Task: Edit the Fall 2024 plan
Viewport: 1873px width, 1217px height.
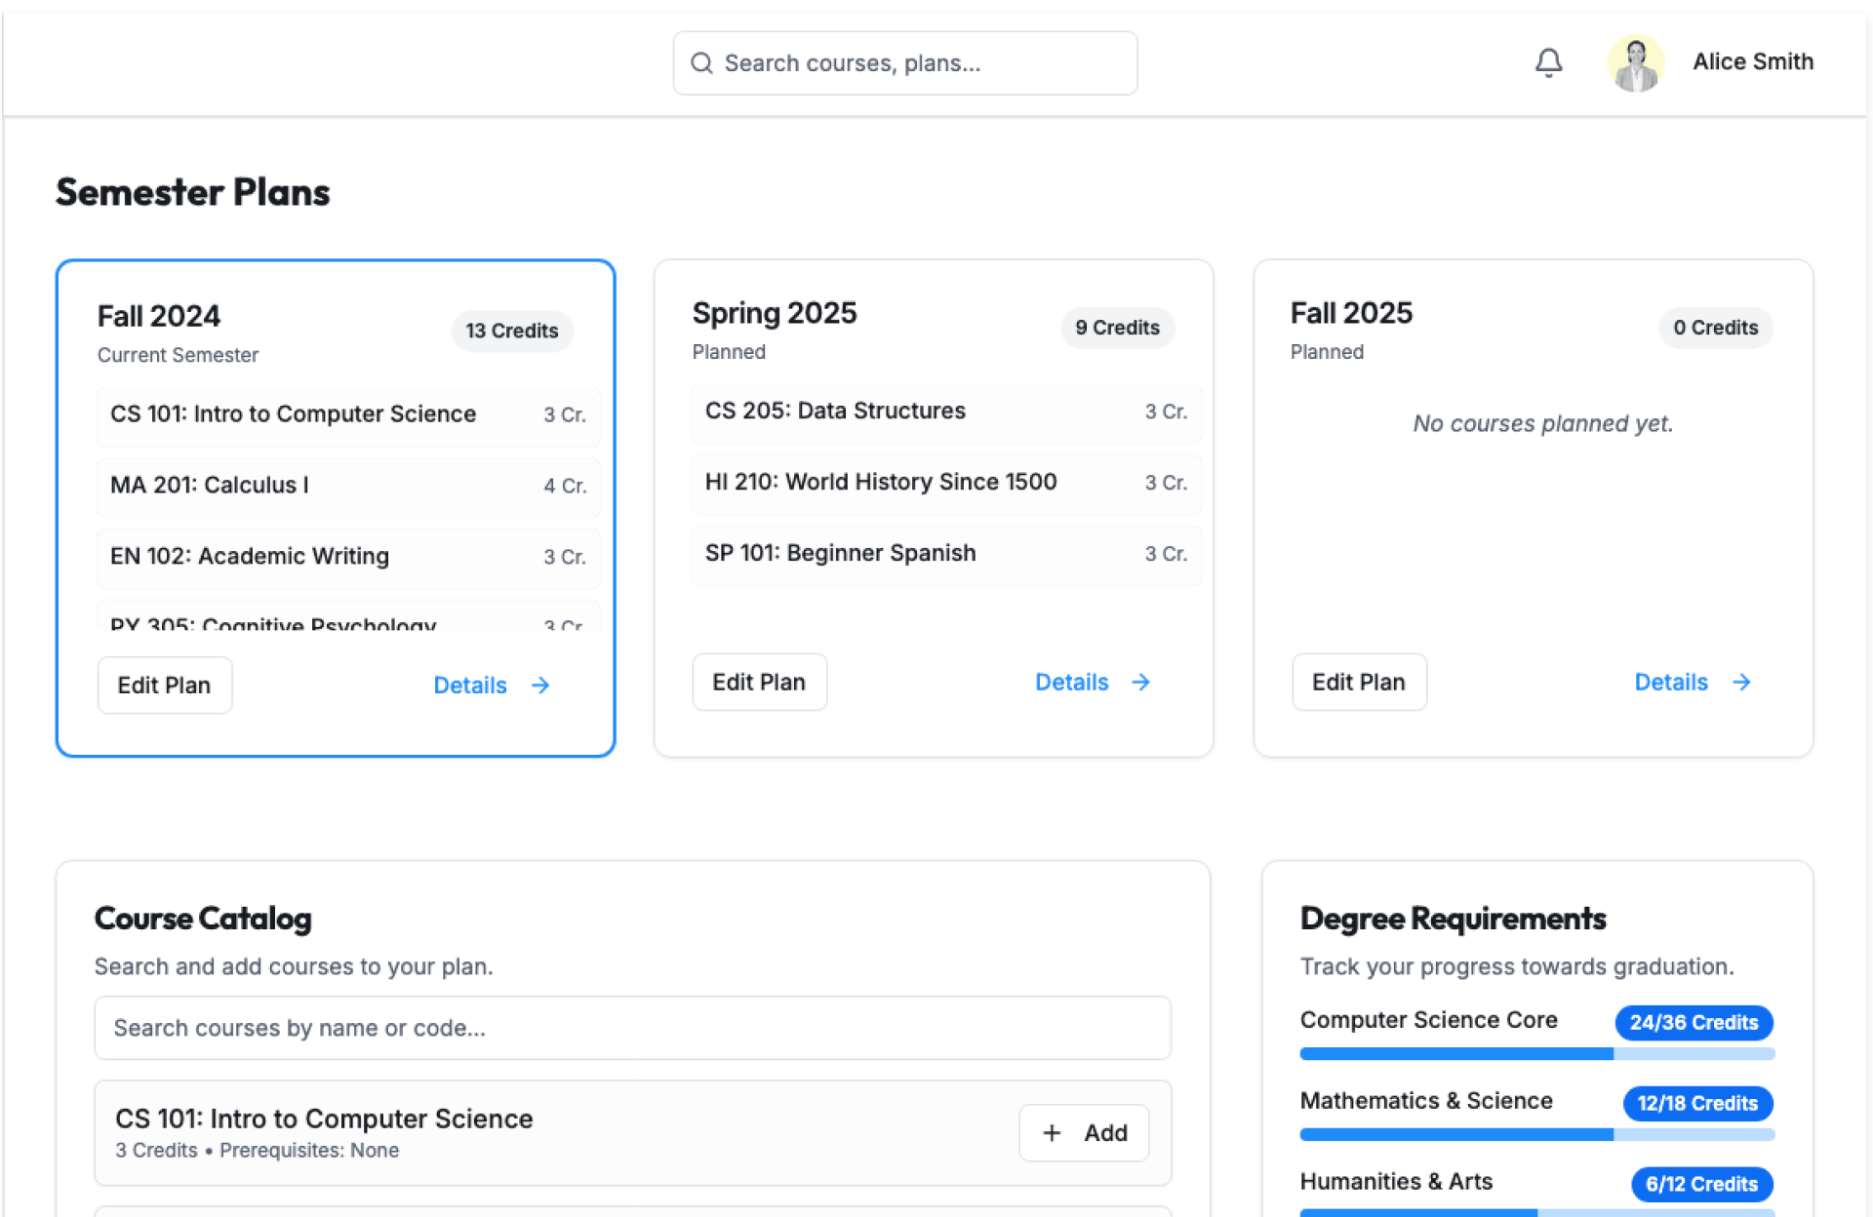Action: [x=164, y=686]
